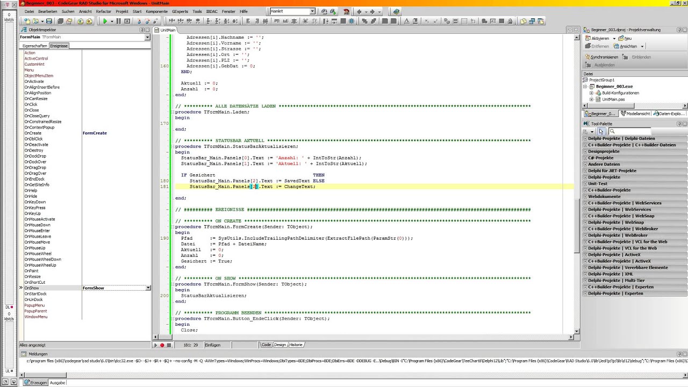Switch to the Design tab
The image size is (688, 387).
(280, 345)
